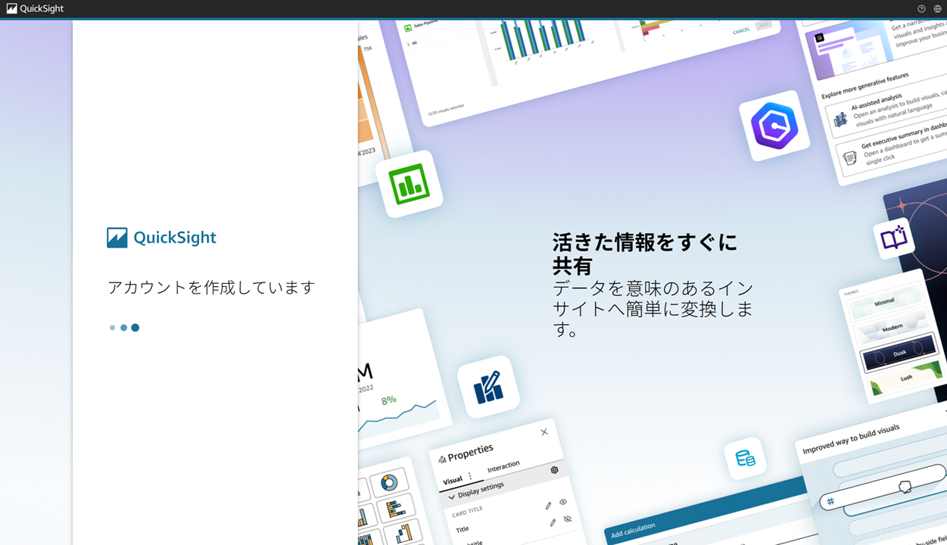Open the help question mark icon
947x545 pixels.
point(921,9)
